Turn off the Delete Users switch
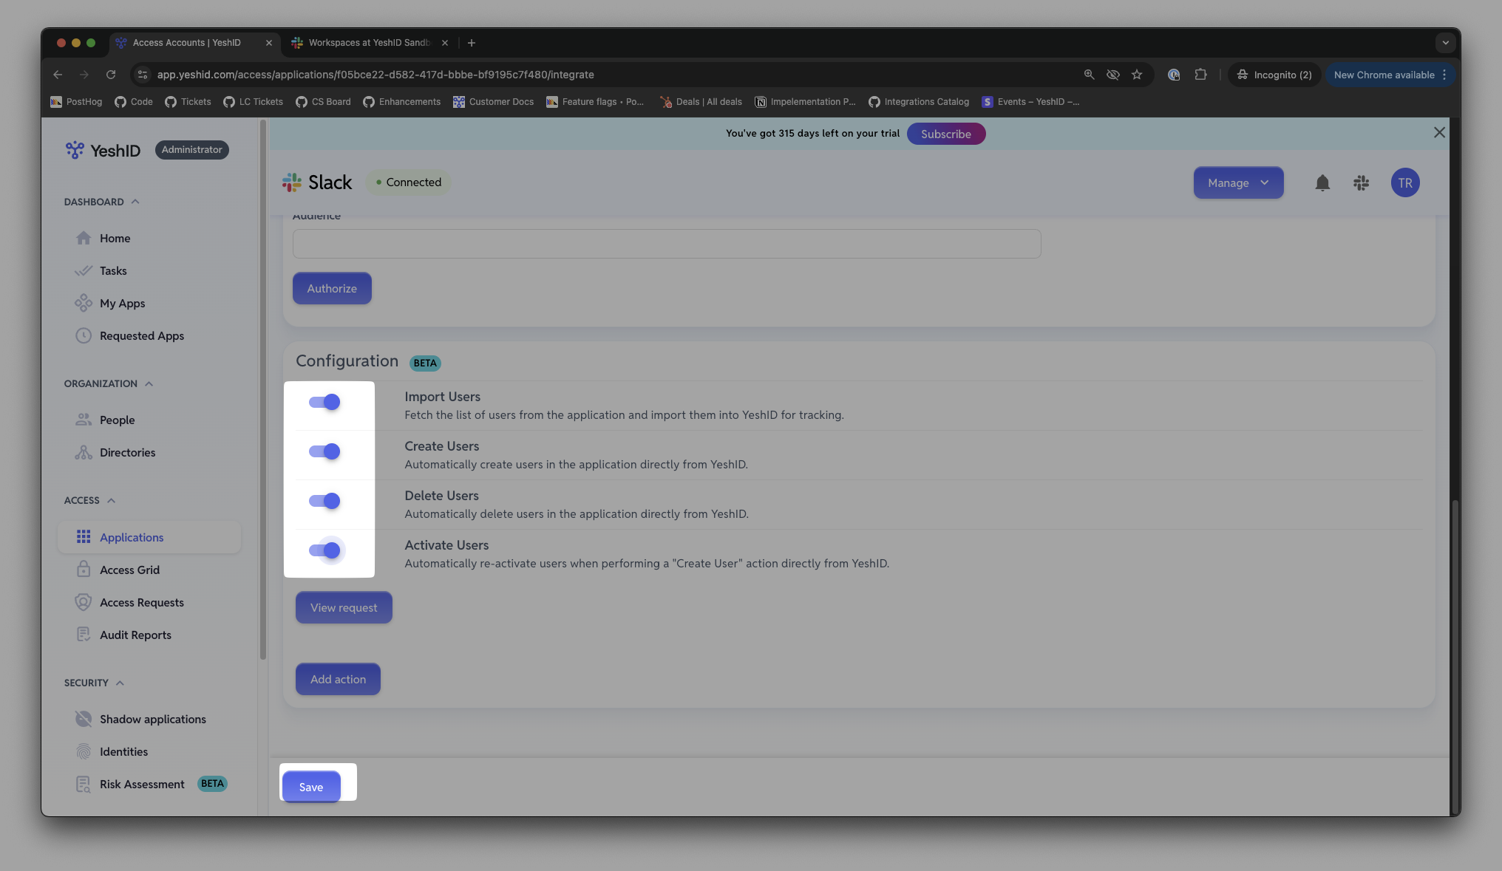 324,501
